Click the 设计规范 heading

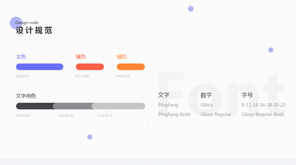point(34,30)
